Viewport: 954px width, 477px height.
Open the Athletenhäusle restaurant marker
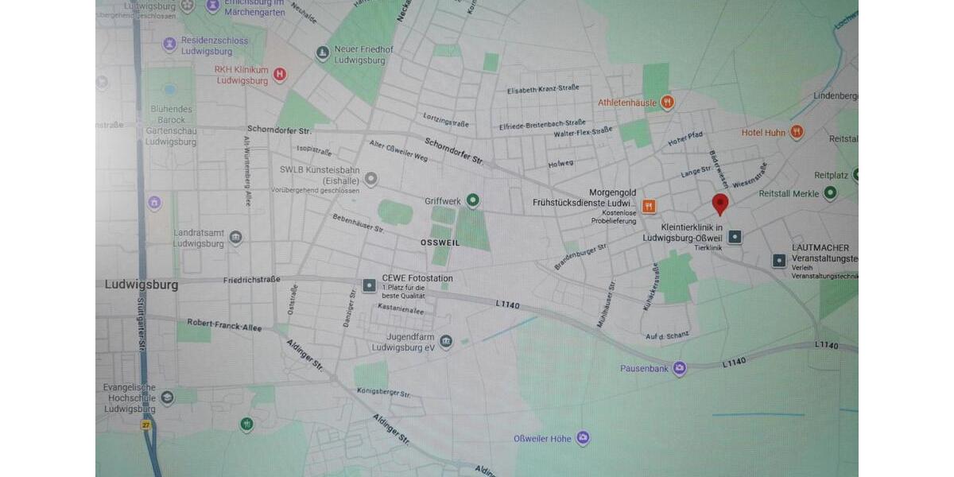(x=667, y=102)
